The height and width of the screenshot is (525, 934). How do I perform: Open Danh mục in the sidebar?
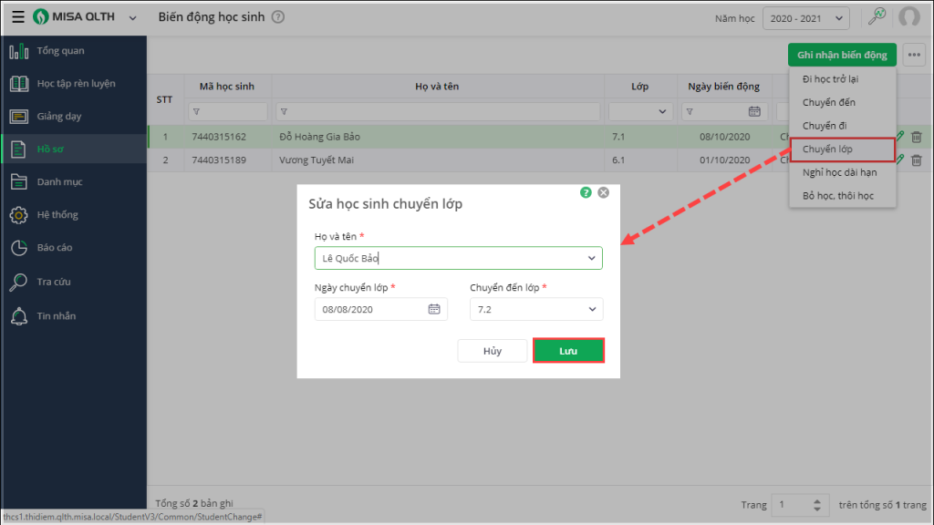74,181
